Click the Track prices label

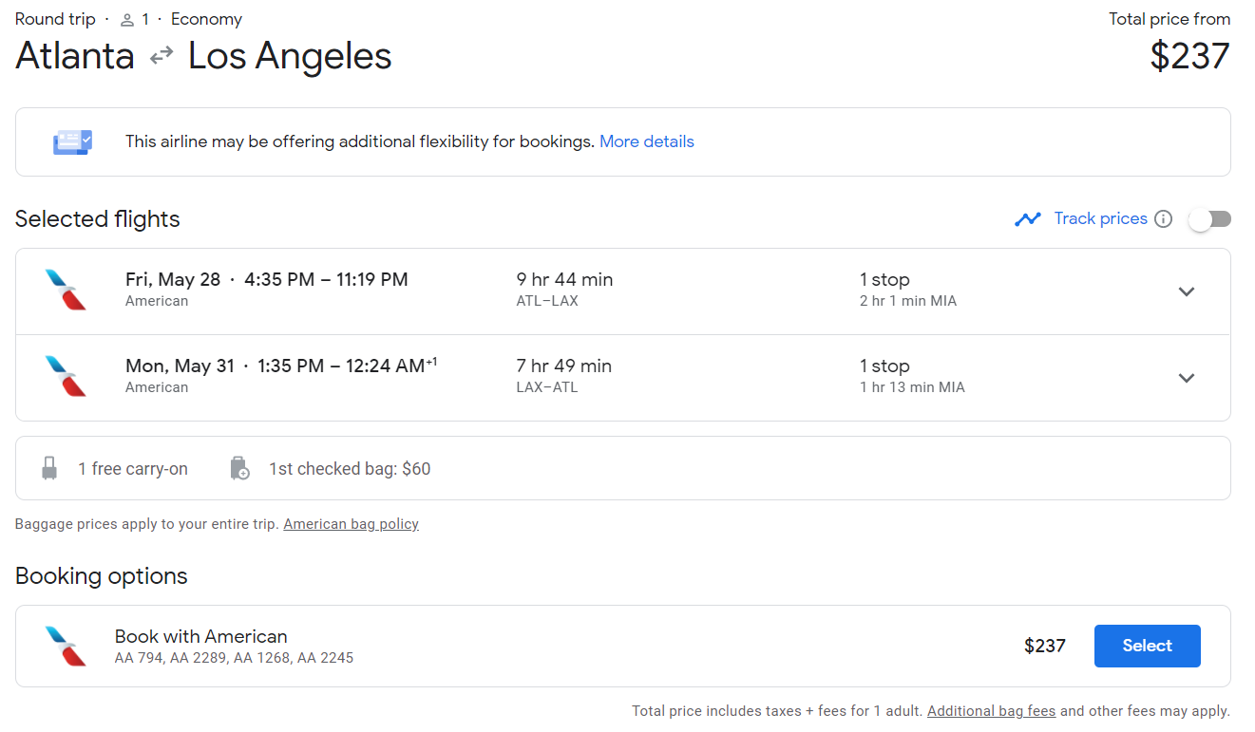click(x=1100, y=218)
